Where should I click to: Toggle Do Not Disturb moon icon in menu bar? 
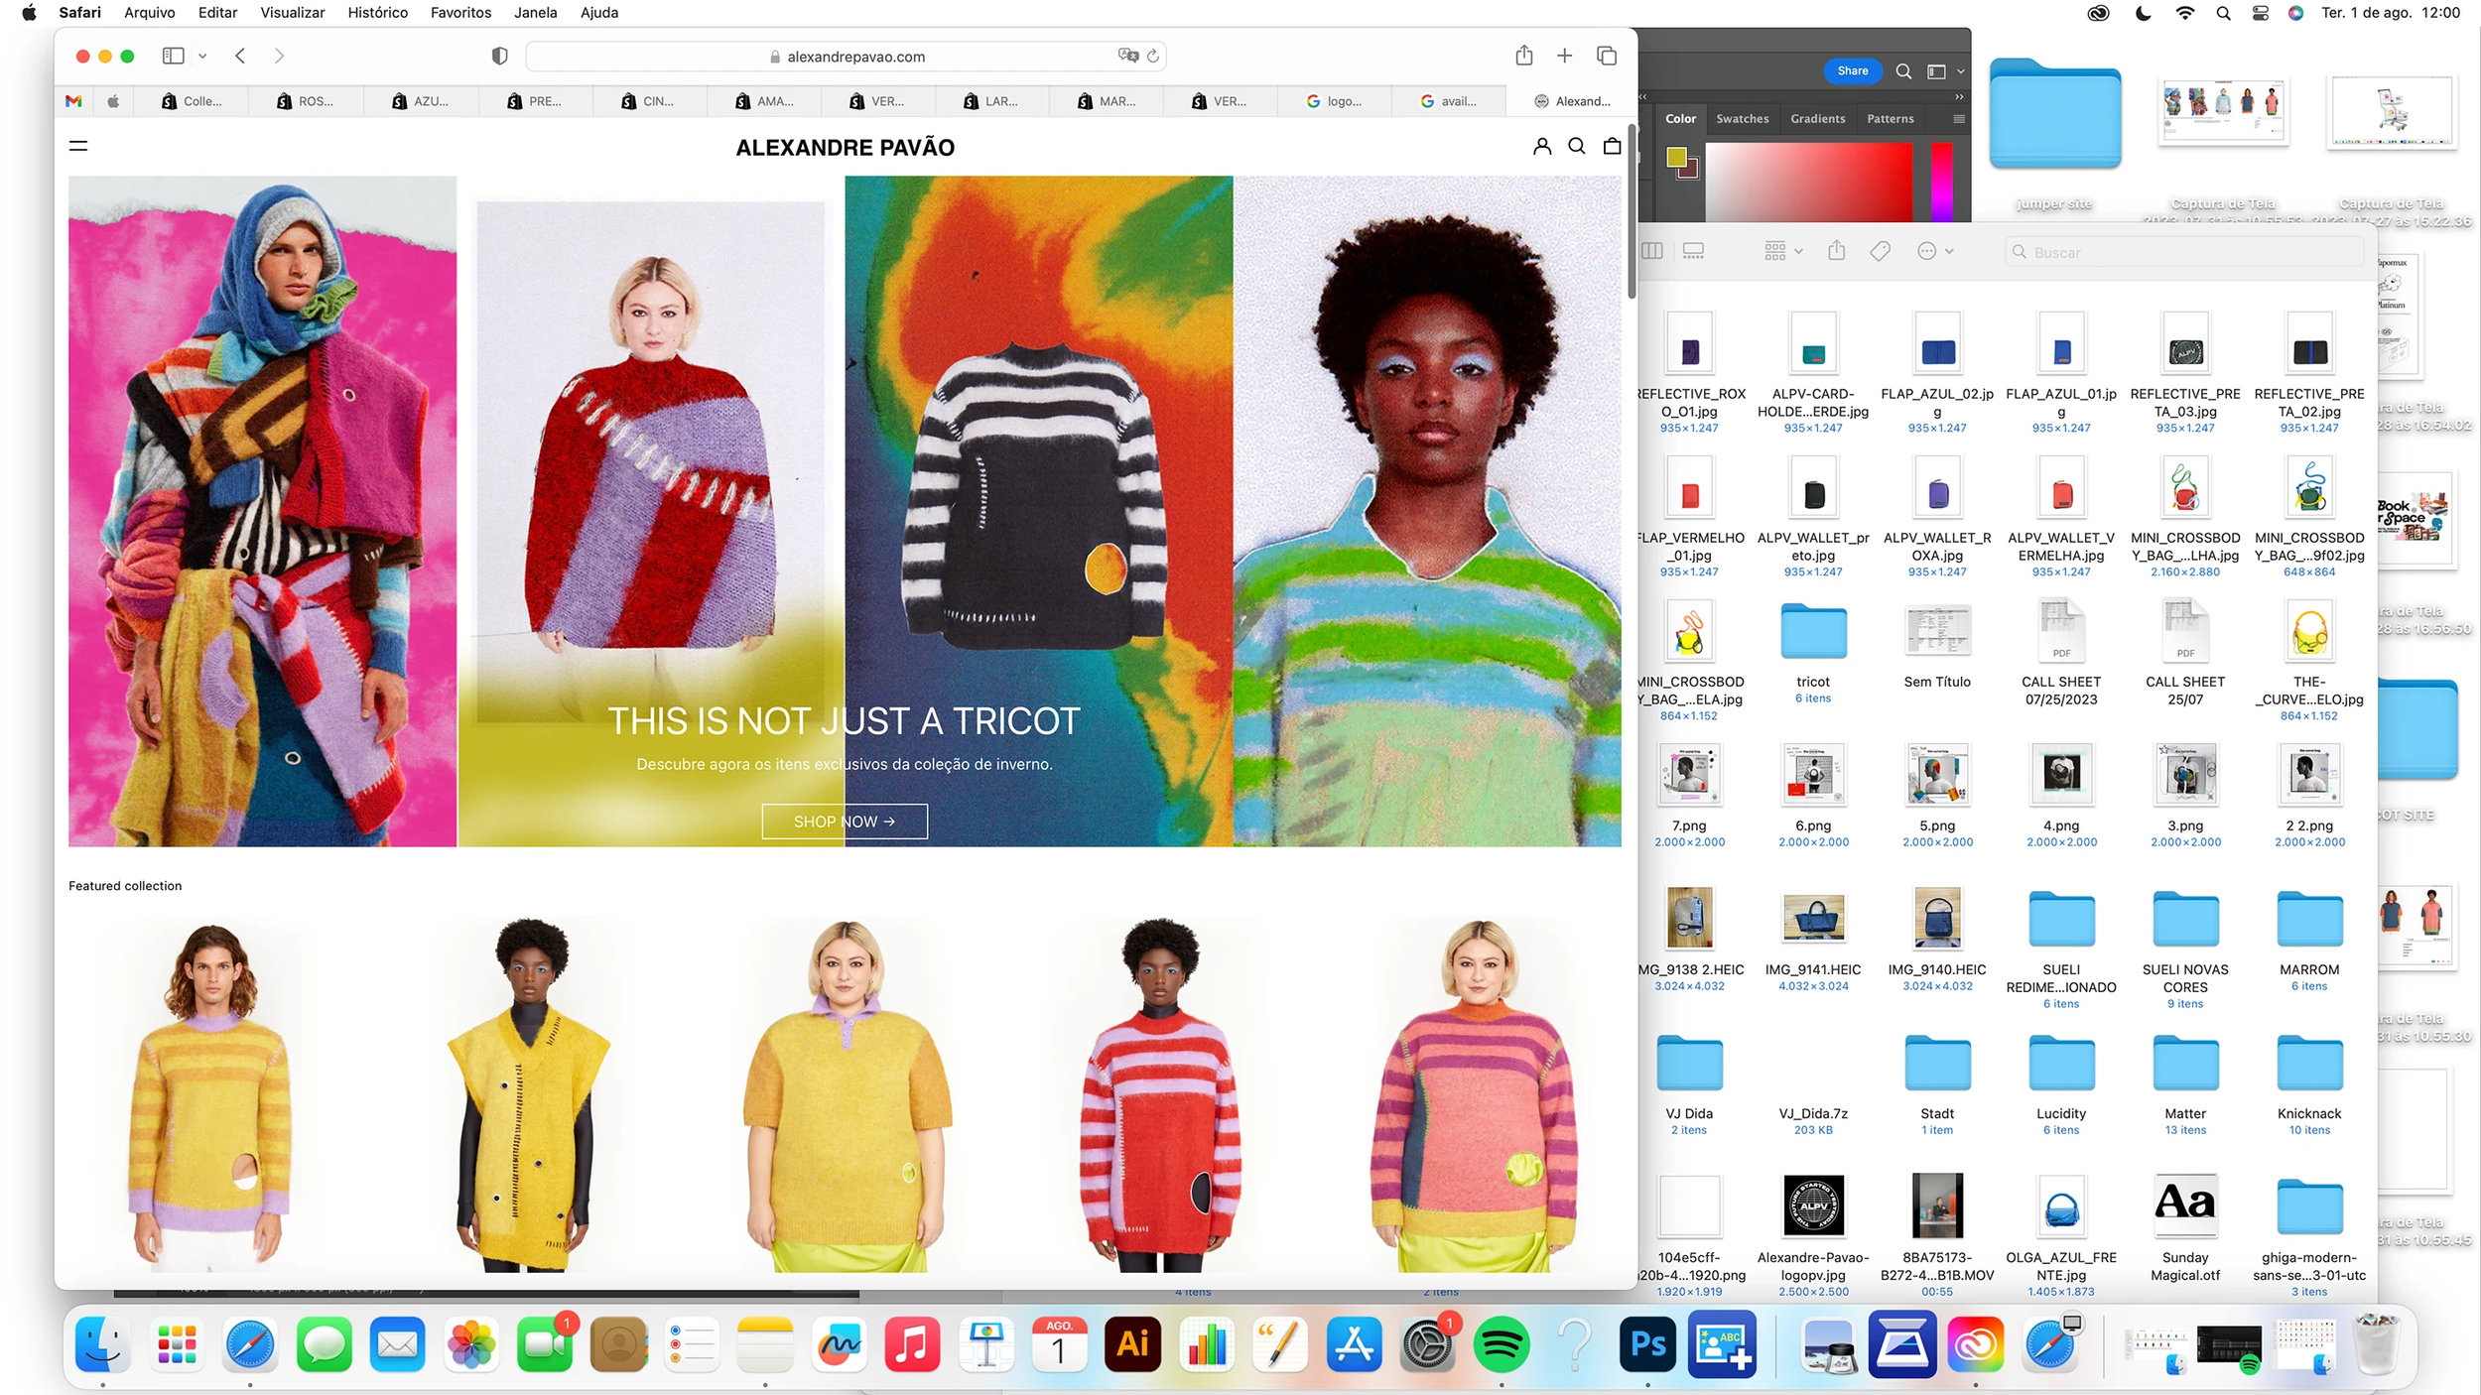click(2144, 13)
